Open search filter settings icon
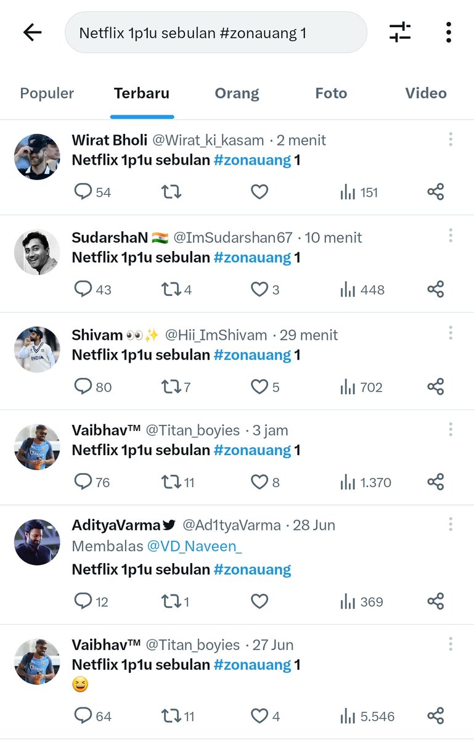The height and width of the screenshot is (740, 474). coord(400,32)
